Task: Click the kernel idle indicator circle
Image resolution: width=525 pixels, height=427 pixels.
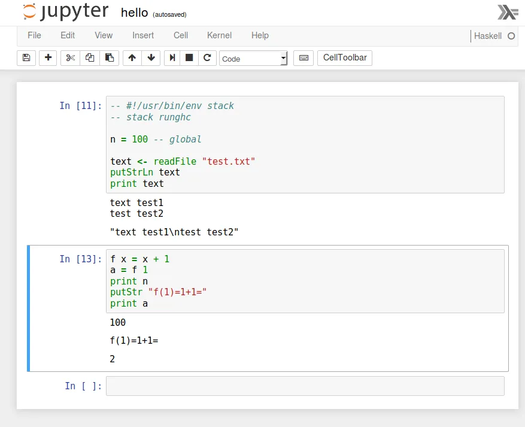Action: point(511,36)
